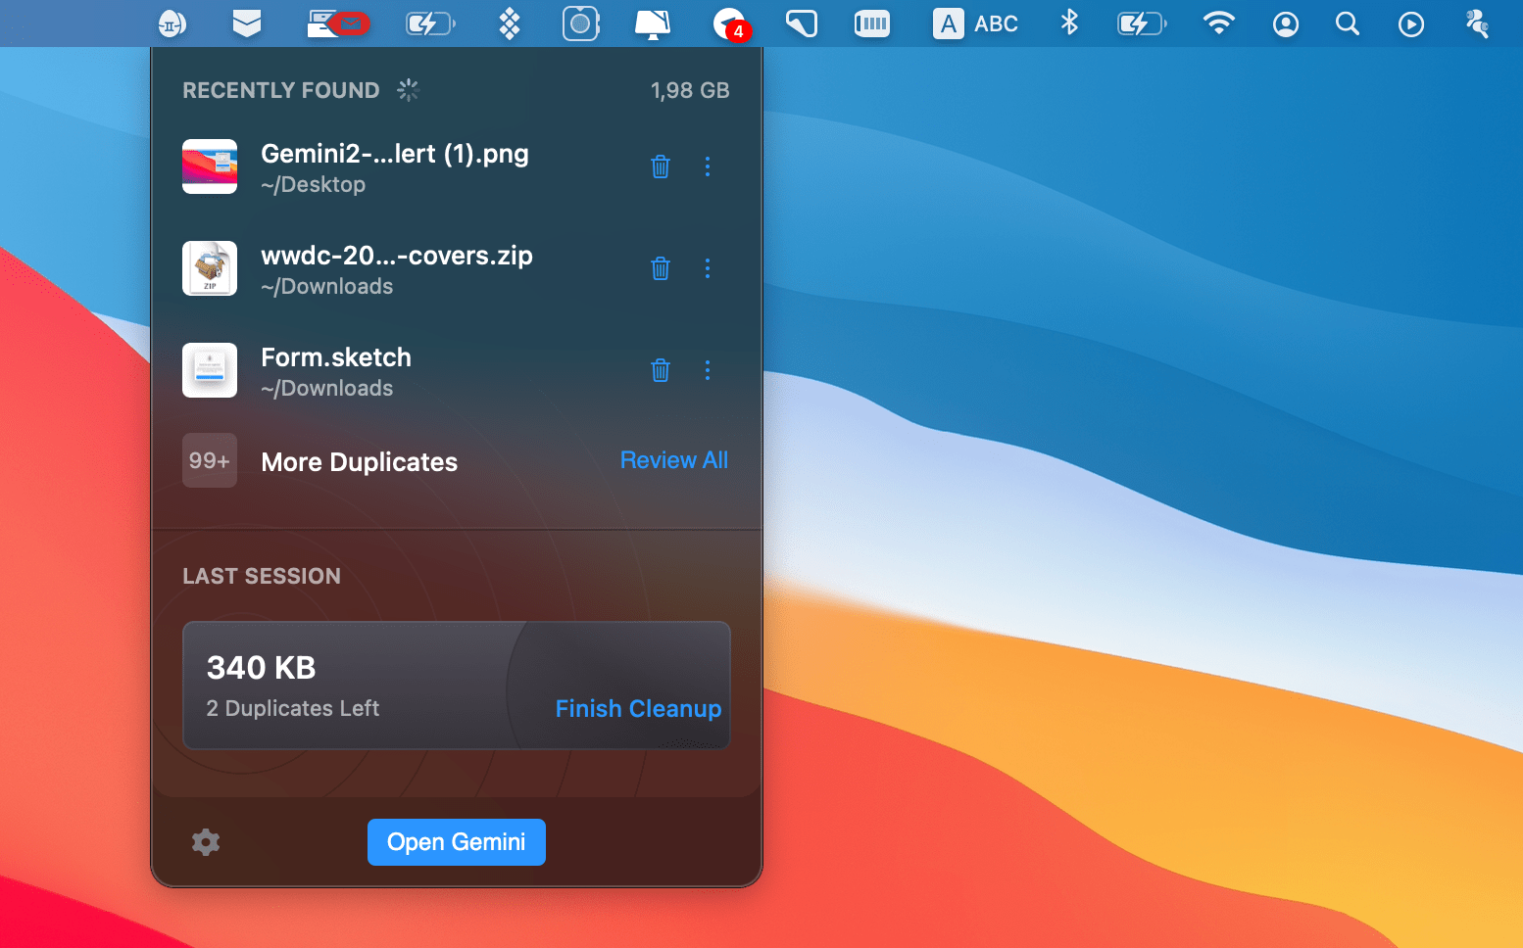Open the screenshot capture menu bar icon
This screenshot has height=948, width=1523.
pyautogui.click(x=581, y=24)
